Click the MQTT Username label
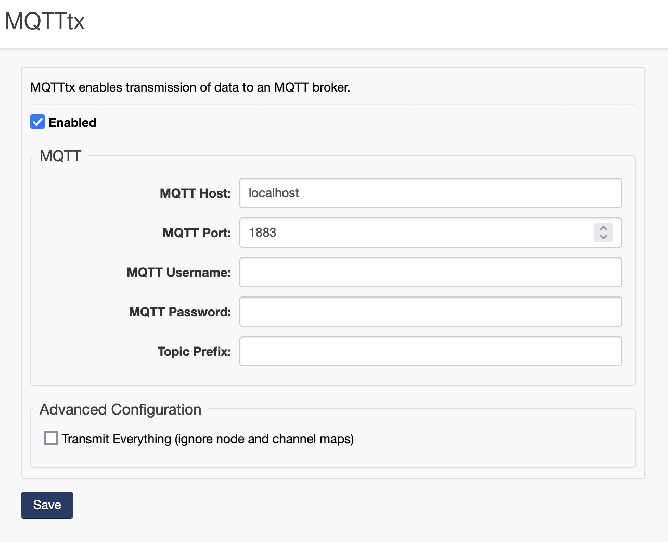The height and width of the screenshot is (542, 668). tap(178, 273)
